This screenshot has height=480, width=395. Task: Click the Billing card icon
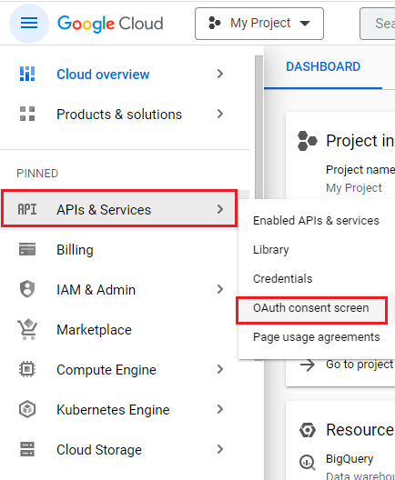[27, 249]
